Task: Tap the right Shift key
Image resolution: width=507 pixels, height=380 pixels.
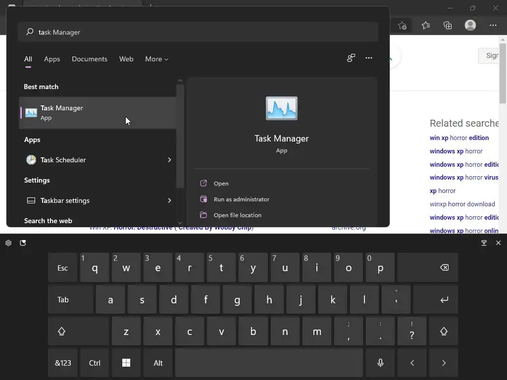Action: [444, 331]
